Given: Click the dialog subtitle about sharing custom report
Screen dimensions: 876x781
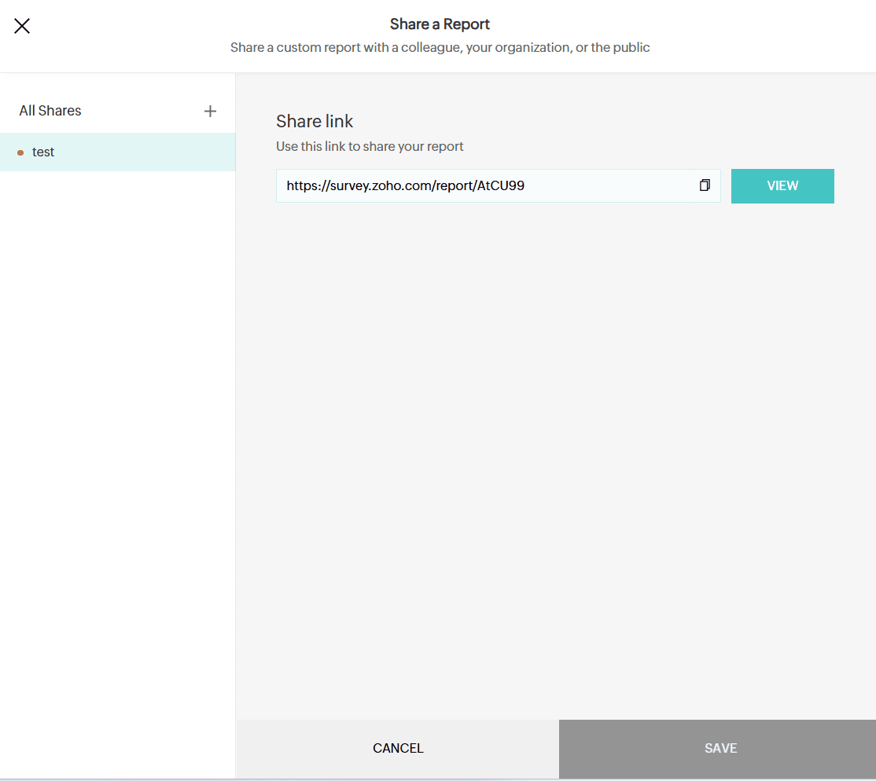Looking at the screenshot, I should pos(440,47).
